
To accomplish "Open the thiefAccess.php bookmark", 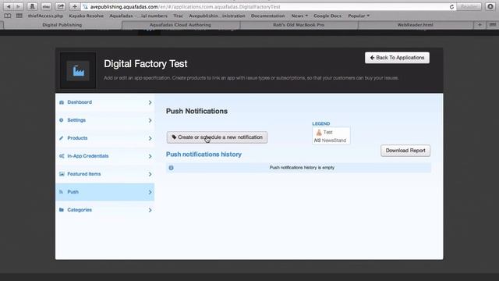I will tap(45, 16).
